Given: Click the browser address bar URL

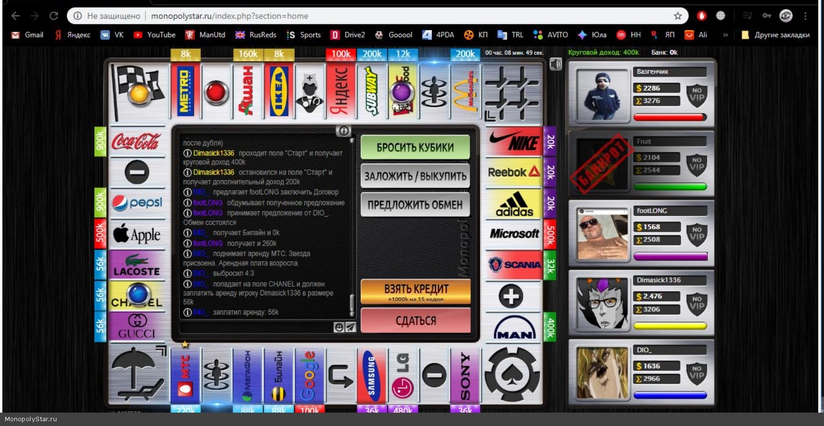Looking at the screenshot, I should coord(230,16).
